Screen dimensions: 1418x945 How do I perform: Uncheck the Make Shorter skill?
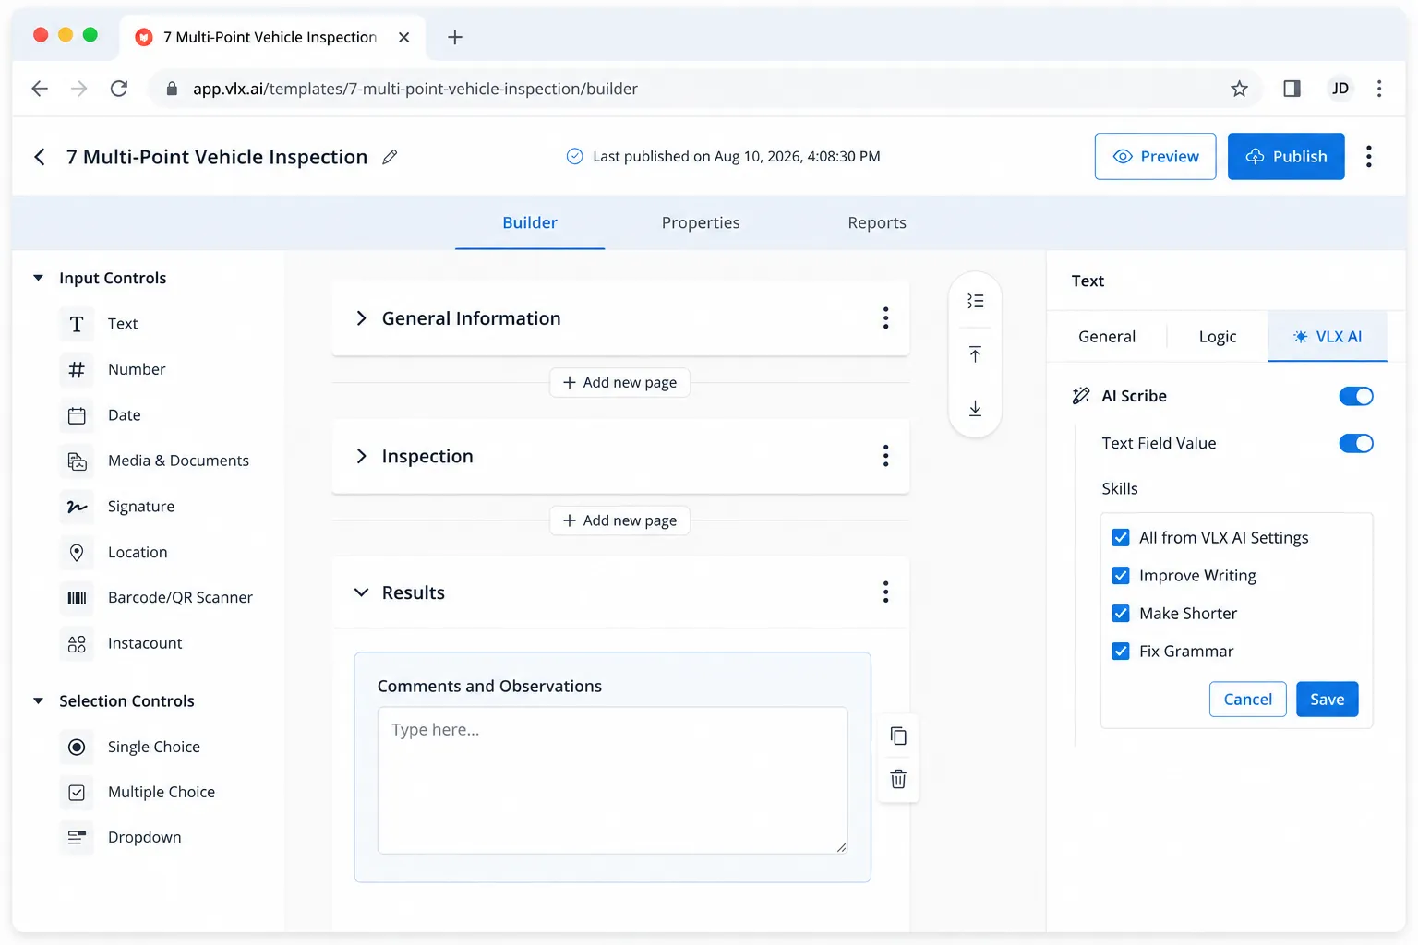1121,614
